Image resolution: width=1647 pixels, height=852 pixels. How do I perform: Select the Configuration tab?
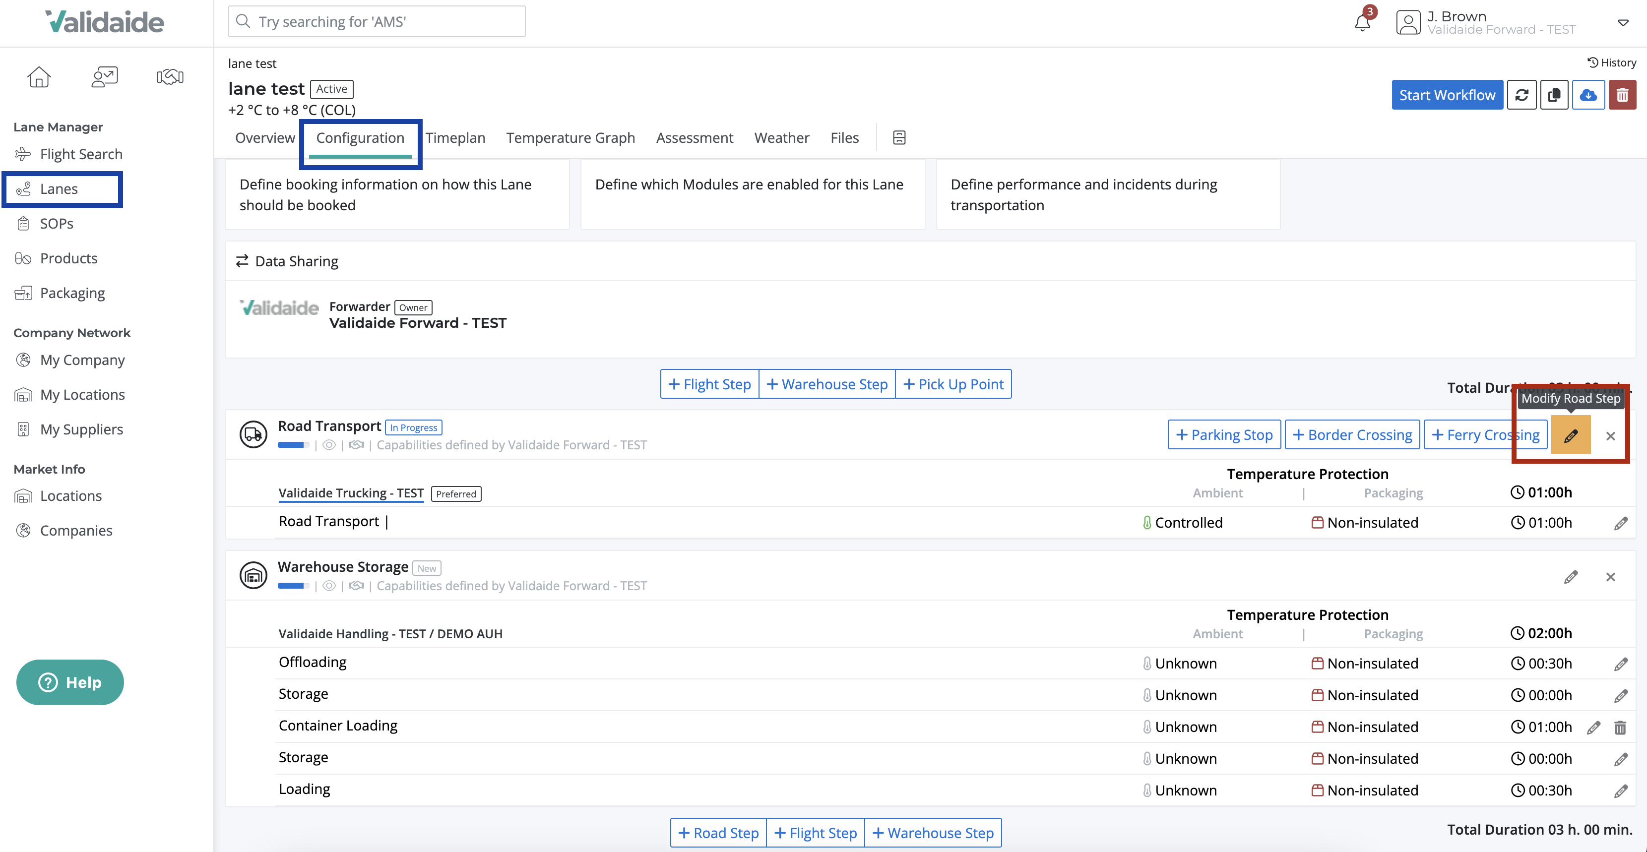pos(360,138)
